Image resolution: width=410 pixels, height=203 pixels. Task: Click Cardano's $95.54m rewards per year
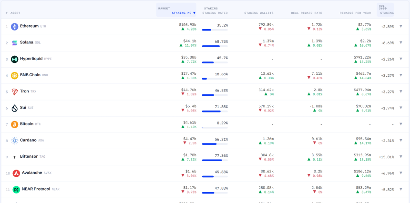click(363, 139)
